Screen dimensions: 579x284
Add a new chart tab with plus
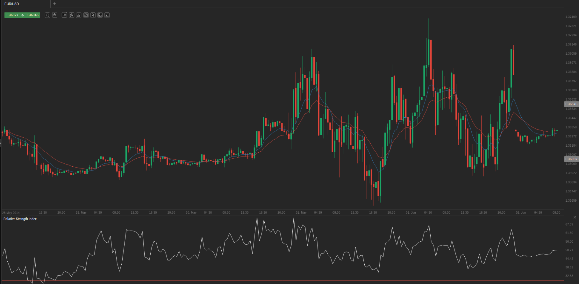(54, 4)
